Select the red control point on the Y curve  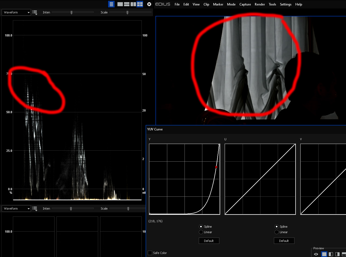216,167
